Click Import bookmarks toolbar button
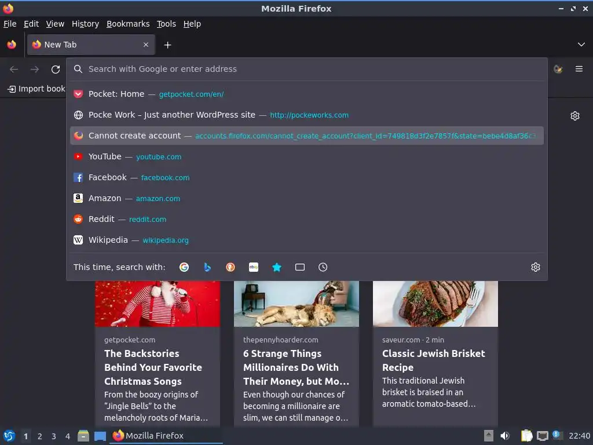Screen dimensions: 593x445 [36, 89]
